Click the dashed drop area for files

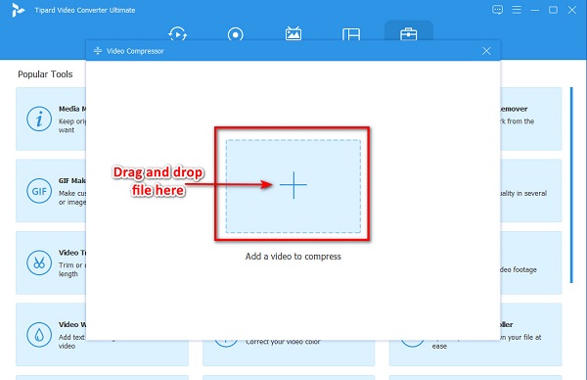(x=293, y=186)
